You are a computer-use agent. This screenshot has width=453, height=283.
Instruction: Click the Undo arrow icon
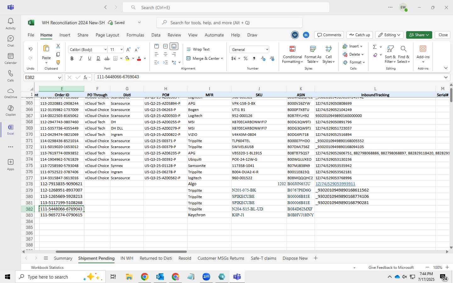31,49
